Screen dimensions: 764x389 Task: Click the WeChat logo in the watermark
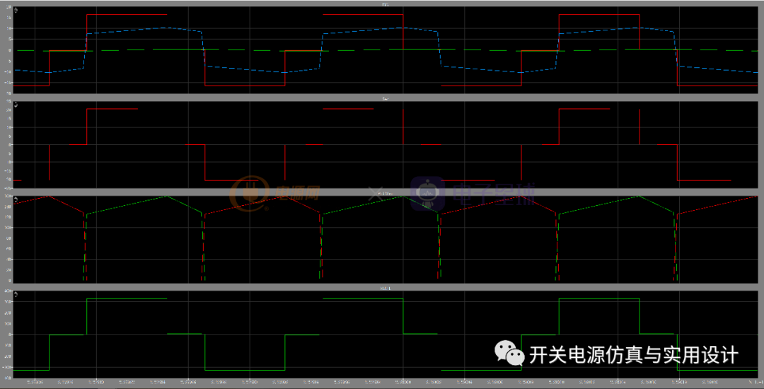tap(509, 352)
